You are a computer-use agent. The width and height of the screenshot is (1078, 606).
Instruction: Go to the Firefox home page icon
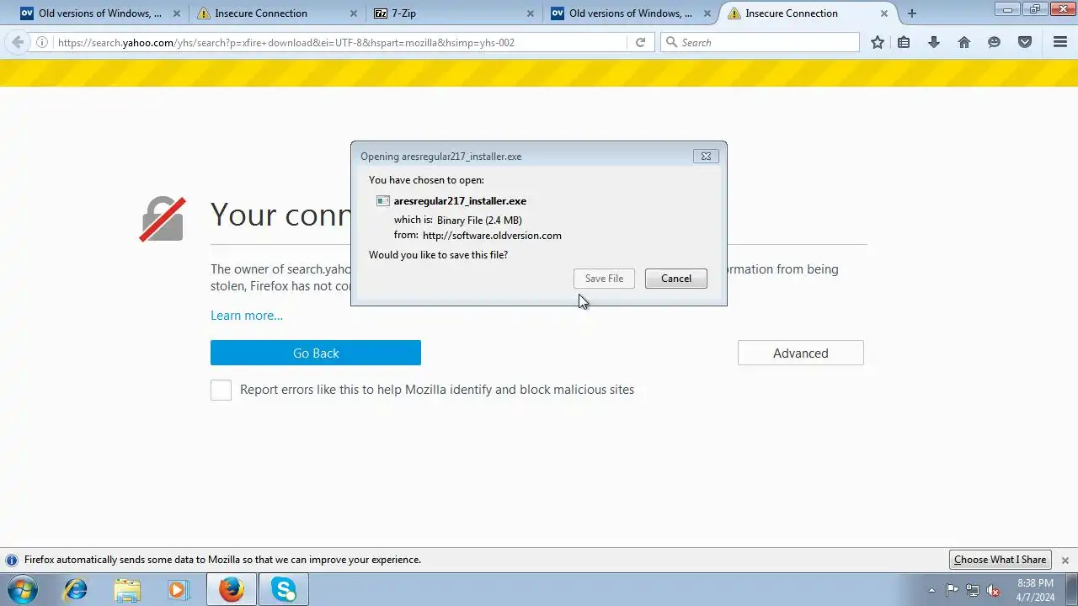click(964, 42)
